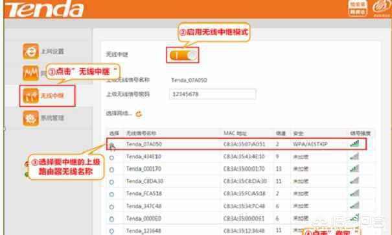392x235 pixels.
Task: Click network name Tenda_0000E0
Action: tap(143, 219)
